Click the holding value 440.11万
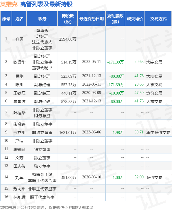The width and height of the screenshot is (172, 210). click(69, 93)
